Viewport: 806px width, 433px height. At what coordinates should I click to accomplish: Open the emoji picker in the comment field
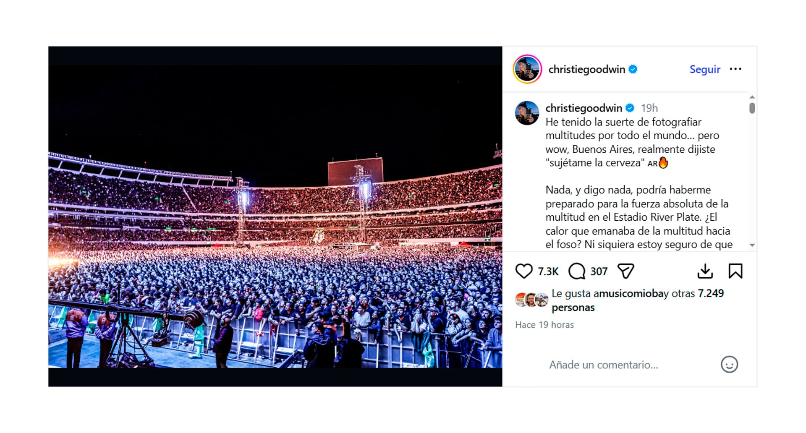[729, 365]
